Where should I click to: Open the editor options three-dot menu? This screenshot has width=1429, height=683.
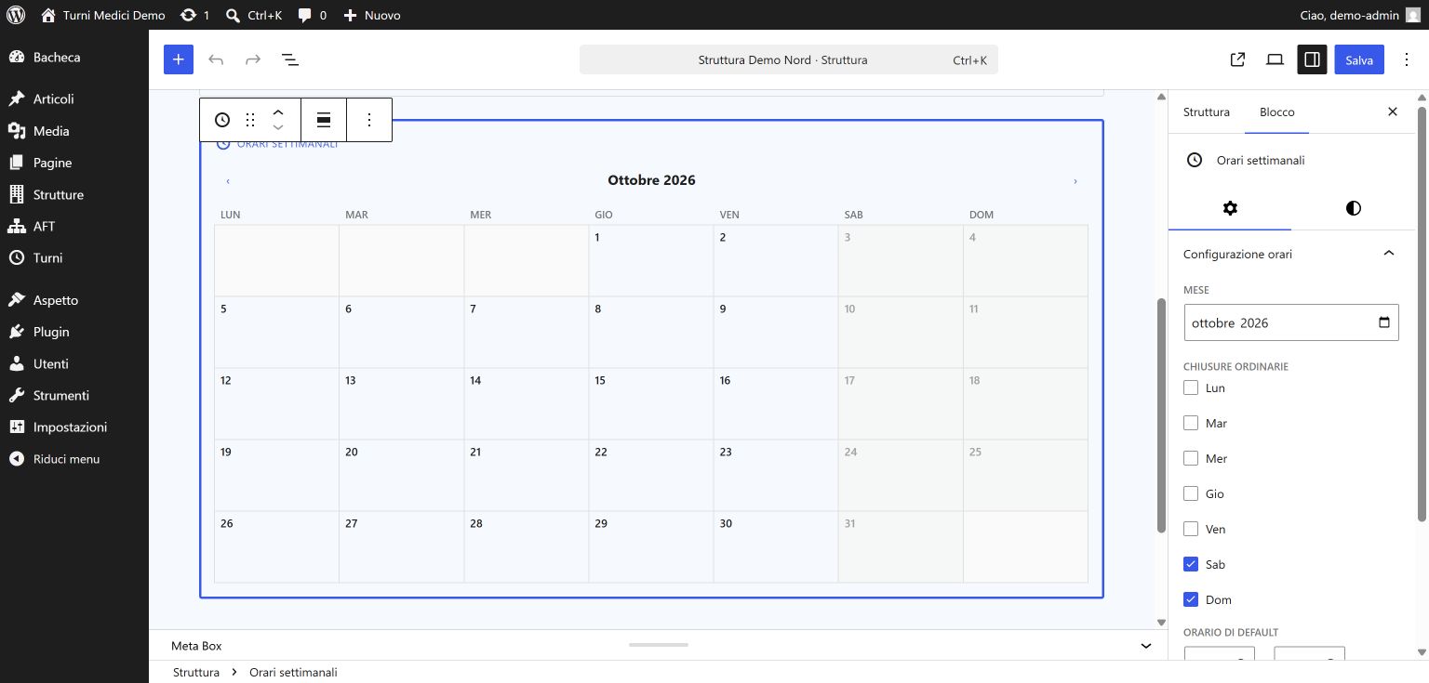pyautogui.click(x=1407, y=59)
